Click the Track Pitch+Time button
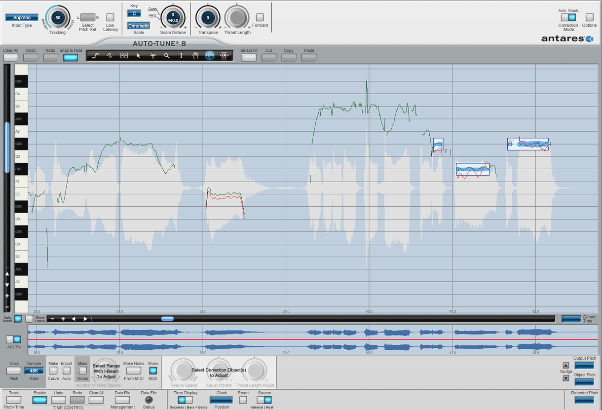The width and height of the screenshot is (602, 410). click(14, 400)
